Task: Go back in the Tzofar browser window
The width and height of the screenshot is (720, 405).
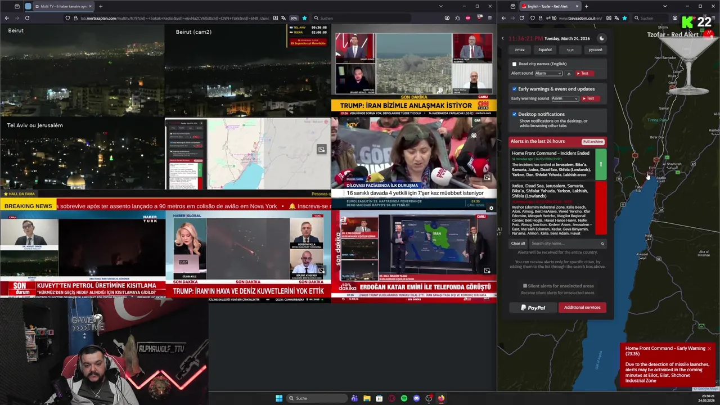Action: [503, 18]
